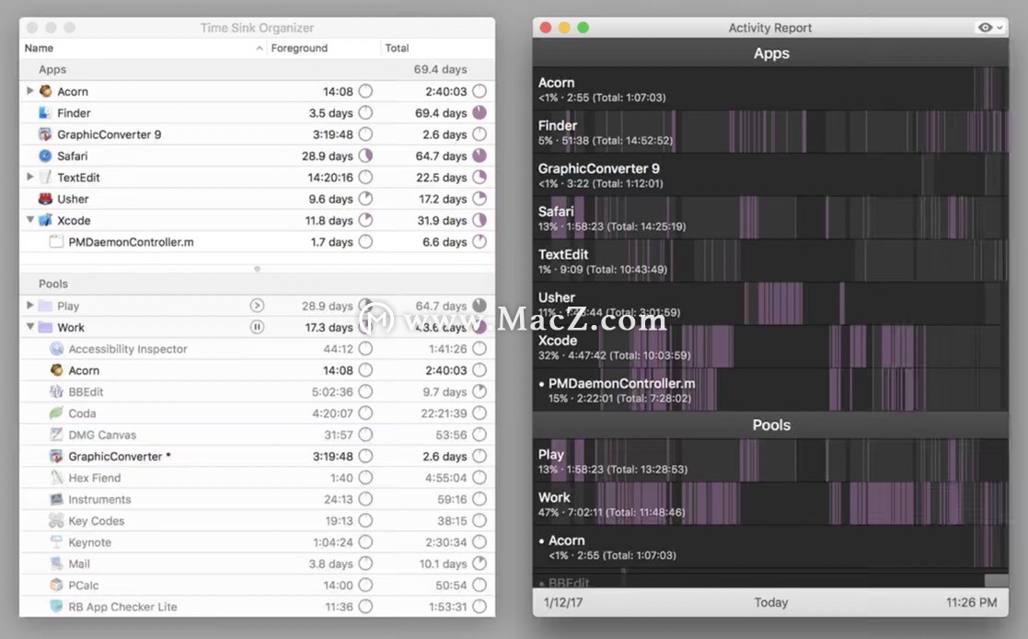Click Usher's total pie indicator
1028x639 pixels.
[479, 199]
